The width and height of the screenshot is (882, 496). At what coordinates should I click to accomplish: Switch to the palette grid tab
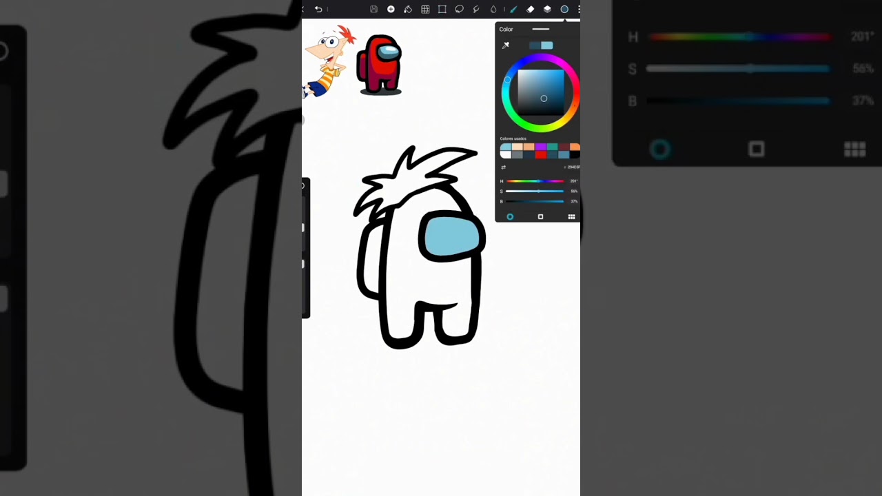coord(571,216)
